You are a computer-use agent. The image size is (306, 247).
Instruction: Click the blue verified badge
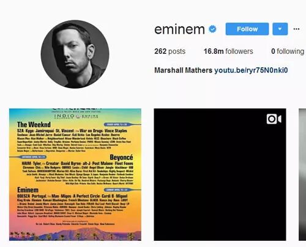coord(212,29)
